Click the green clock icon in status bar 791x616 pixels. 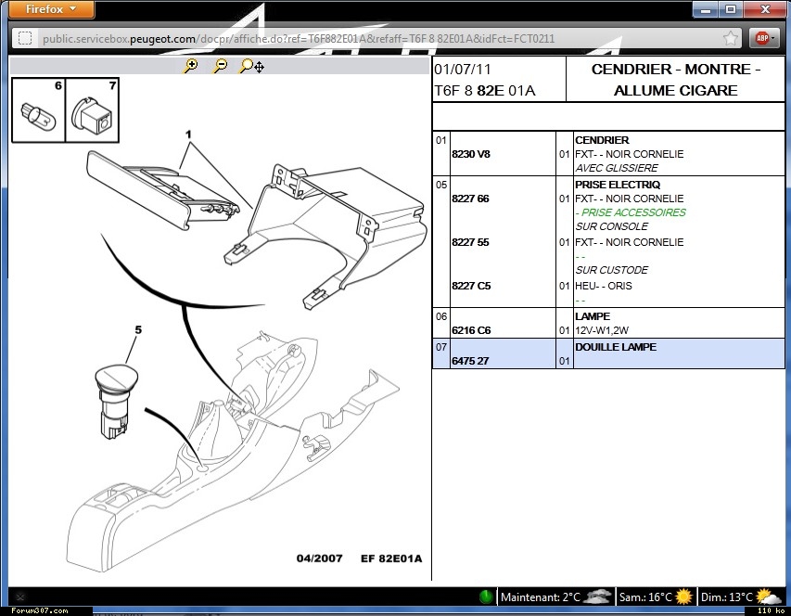487,597
